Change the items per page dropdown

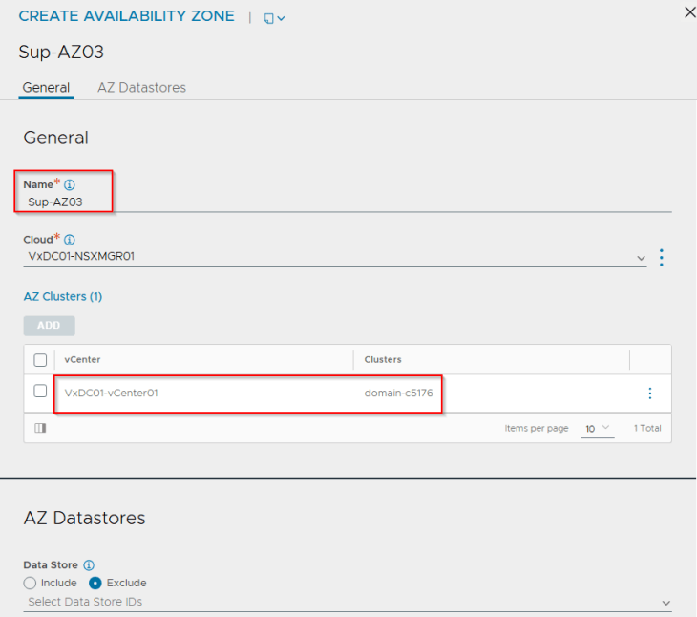pyautogui.click(x=598, y=429)
